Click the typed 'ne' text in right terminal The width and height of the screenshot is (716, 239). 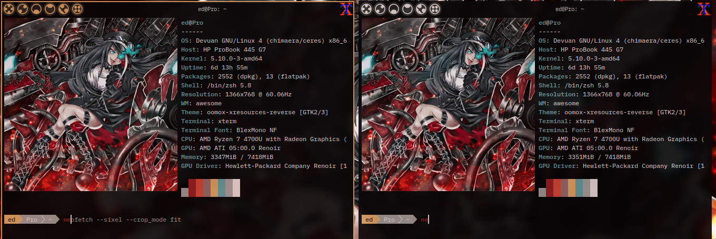(x=424, y=220)
